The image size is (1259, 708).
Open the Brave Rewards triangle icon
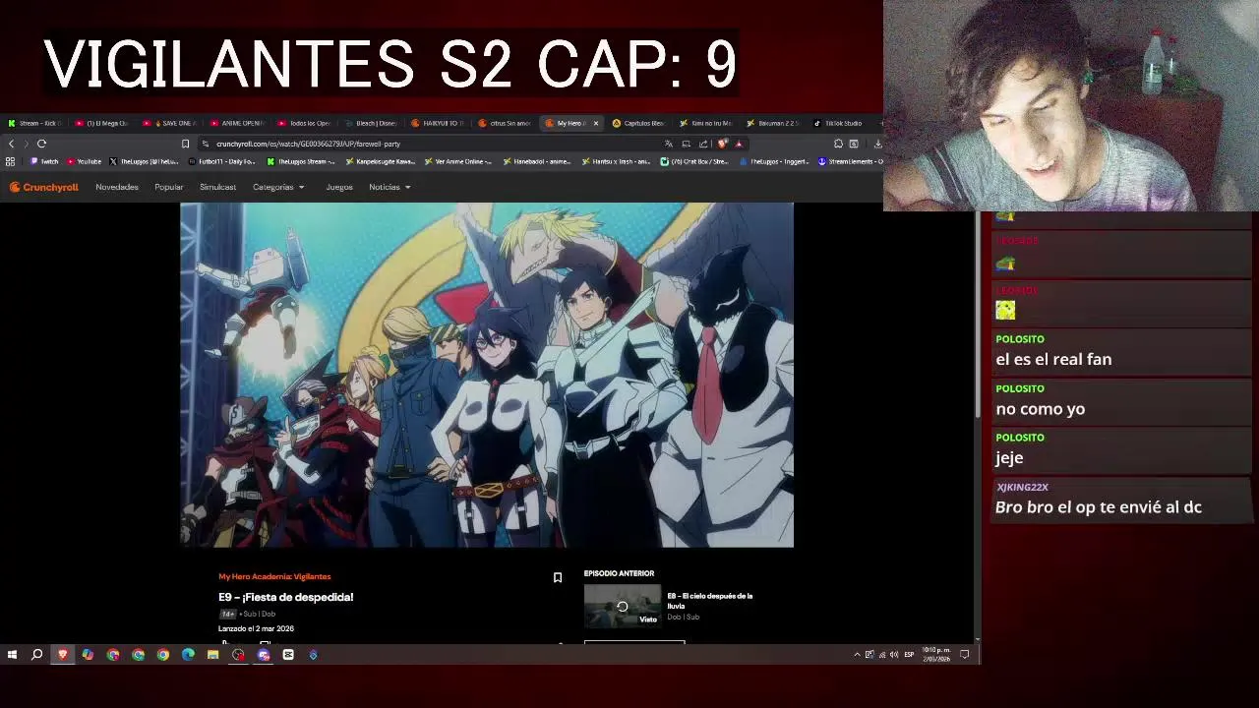[739, 145]
